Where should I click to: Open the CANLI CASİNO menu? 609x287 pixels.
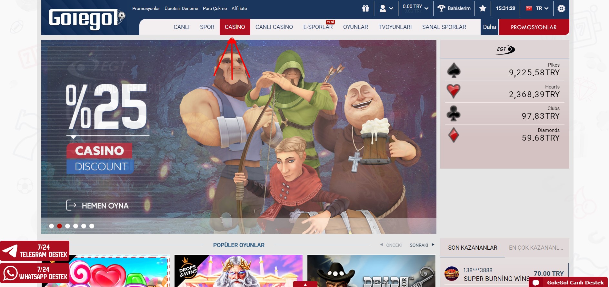pos(274,27)
